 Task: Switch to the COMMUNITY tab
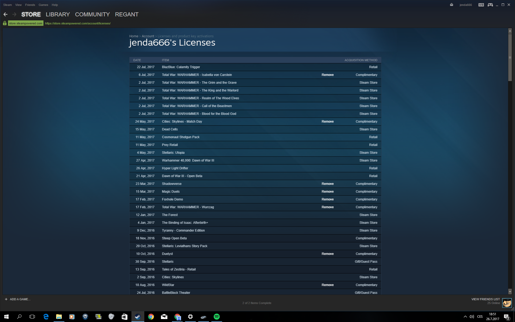[x=93, y=14]
